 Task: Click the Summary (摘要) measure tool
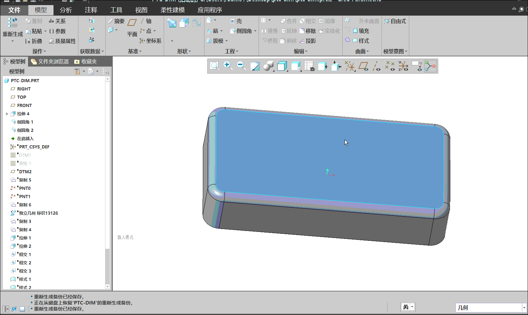click(116, 21)
